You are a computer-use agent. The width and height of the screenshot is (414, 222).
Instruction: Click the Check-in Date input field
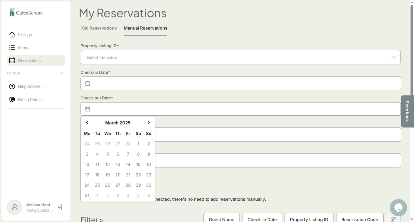pyautogui.click(x=240, y=83)
